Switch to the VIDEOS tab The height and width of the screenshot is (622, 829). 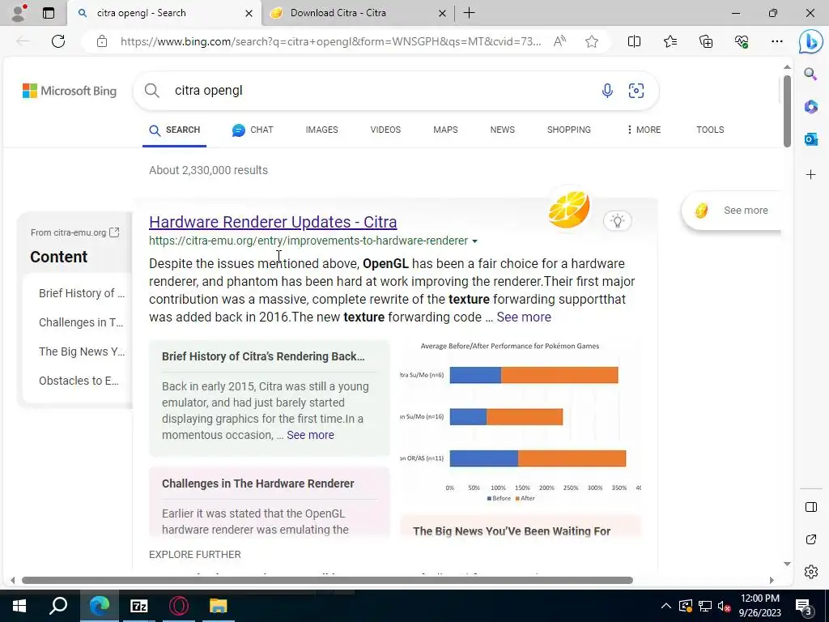pos(385,130)
